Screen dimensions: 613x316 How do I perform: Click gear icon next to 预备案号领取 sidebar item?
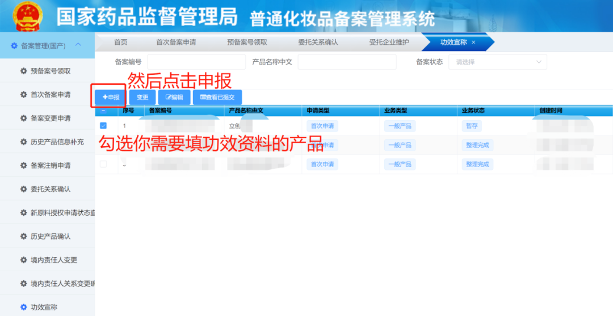[x=23, y=71]
